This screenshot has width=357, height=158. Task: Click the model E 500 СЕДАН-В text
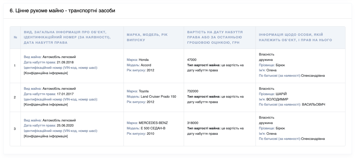pyautogui.click(x=153, y=128)
